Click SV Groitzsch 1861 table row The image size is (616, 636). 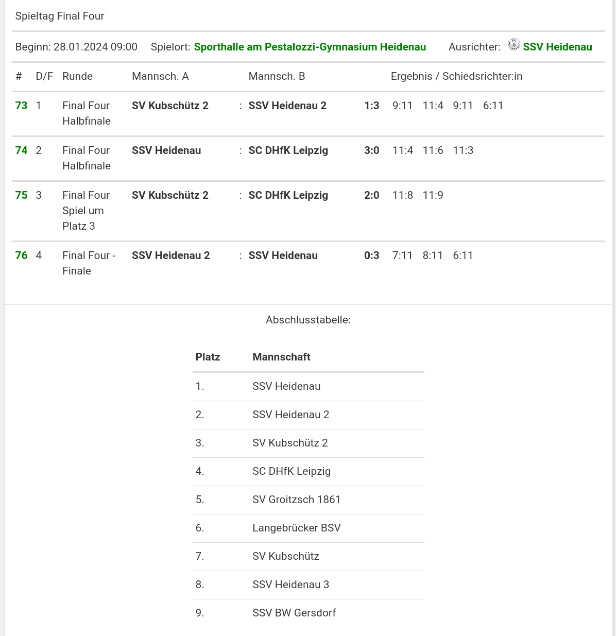[296, 500]
